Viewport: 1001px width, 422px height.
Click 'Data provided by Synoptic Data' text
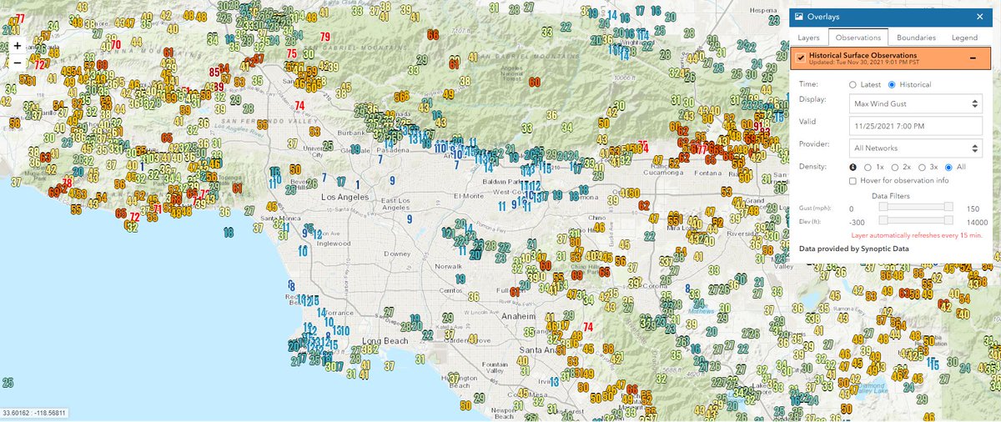854,249
